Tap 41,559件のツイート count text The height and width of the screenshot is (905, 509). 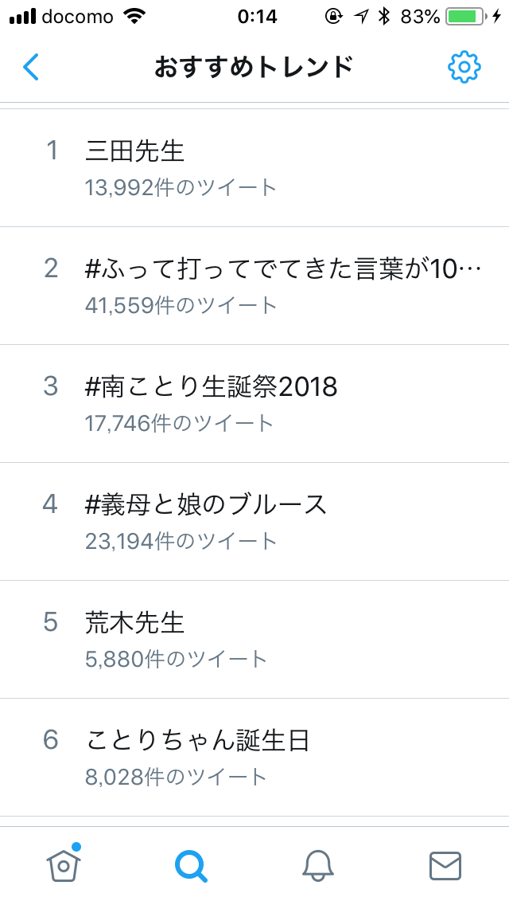click(181, 305)
